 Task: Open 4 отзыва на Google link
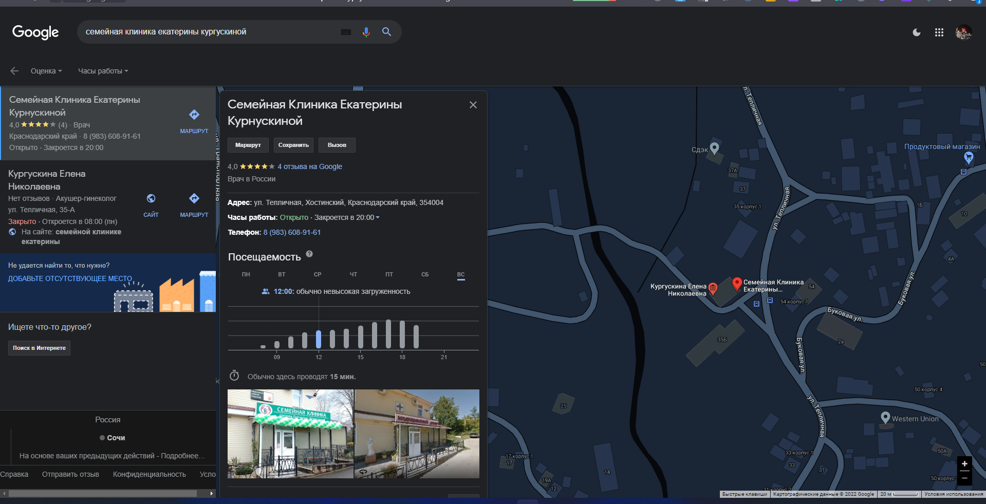pos(310,166)
